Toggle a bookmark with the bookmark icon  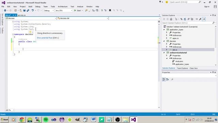coord(110,11)
